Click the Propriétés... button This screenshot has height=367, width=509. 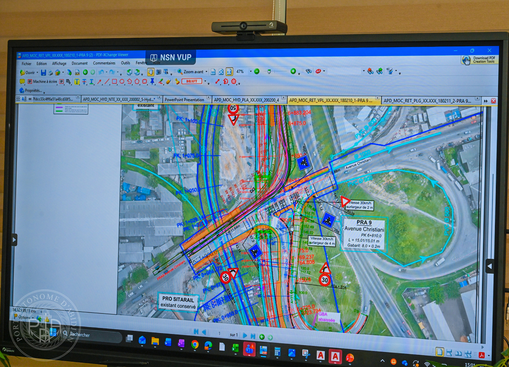pos(33,91)
